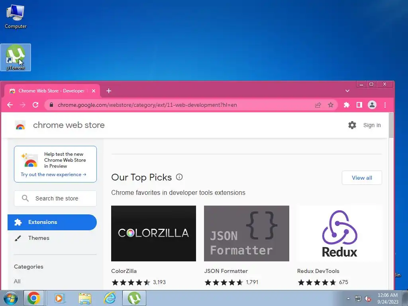This screenshot has width=408, height=306.
Task: Open the ColorZilla thumbnail
Action: click(x=153, y=233)
